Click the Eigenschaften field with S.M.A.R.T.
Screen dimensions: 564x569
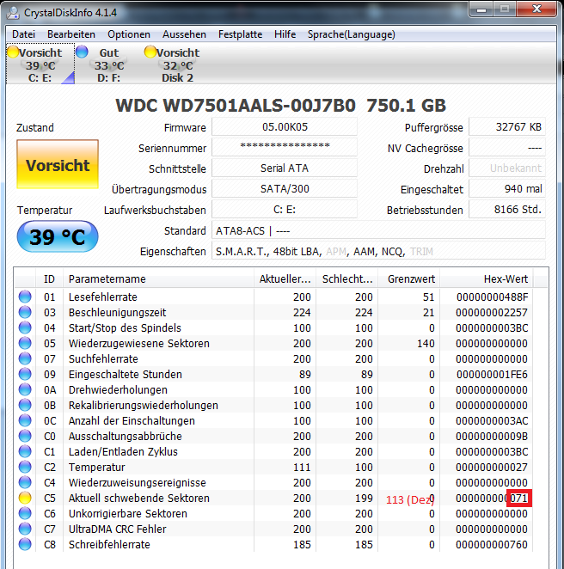coord(378,252)
